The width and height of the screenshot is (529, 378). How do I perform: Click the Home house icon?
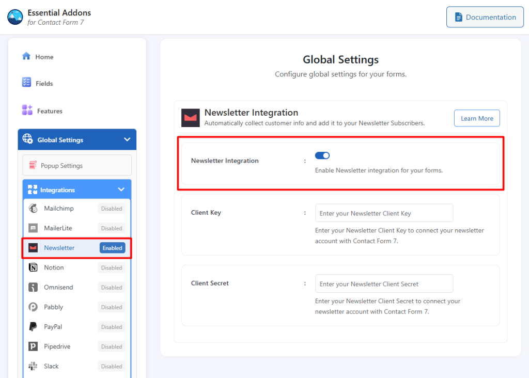point(26,56)
